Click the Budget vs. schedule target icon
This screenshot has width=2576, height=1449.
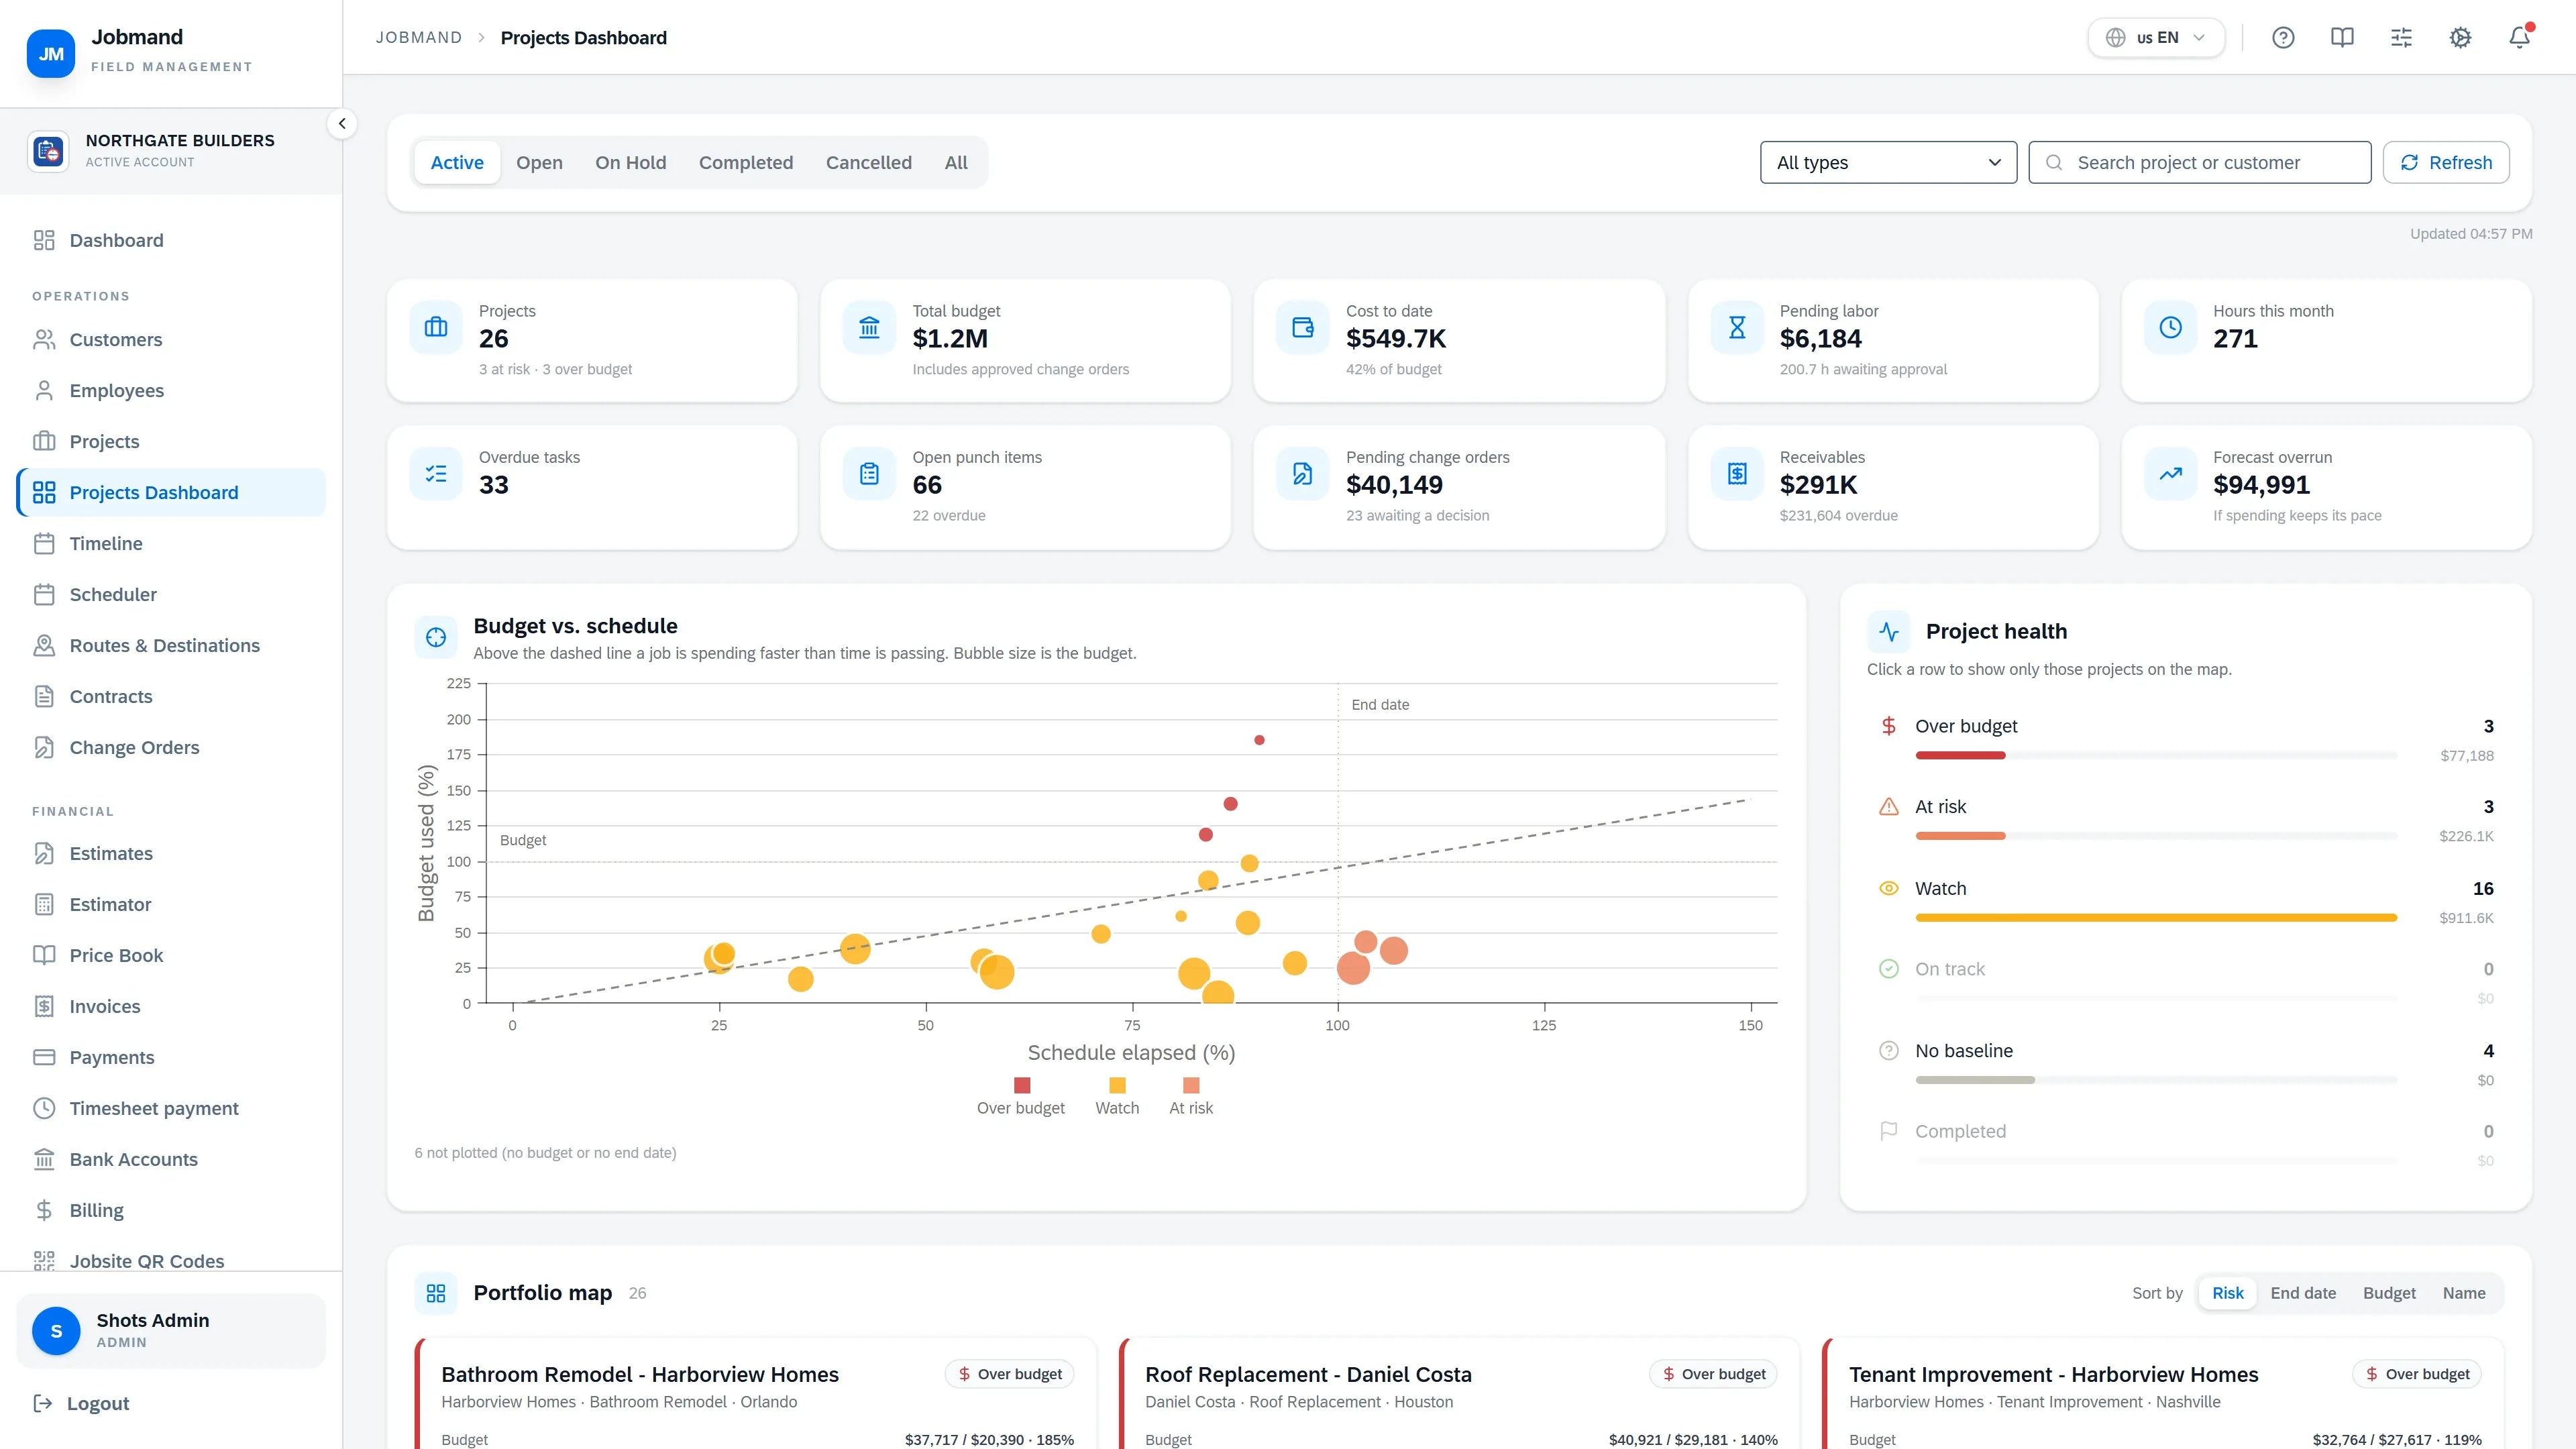pos(436,637)
